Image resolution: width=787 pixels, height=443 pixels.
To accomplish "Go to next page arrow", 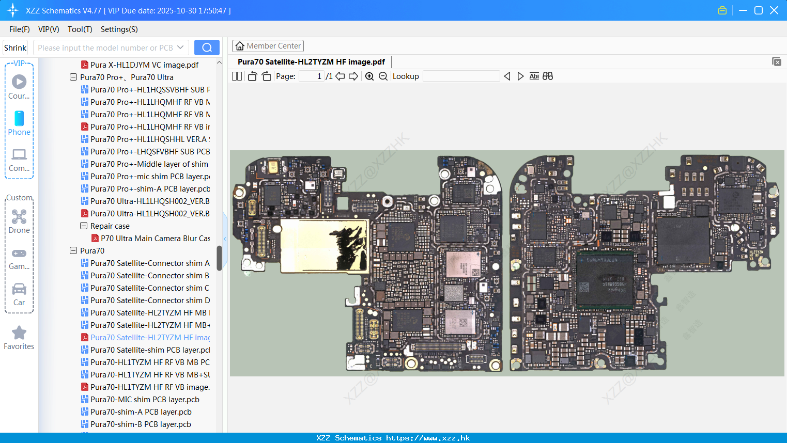I will [353, 76].
